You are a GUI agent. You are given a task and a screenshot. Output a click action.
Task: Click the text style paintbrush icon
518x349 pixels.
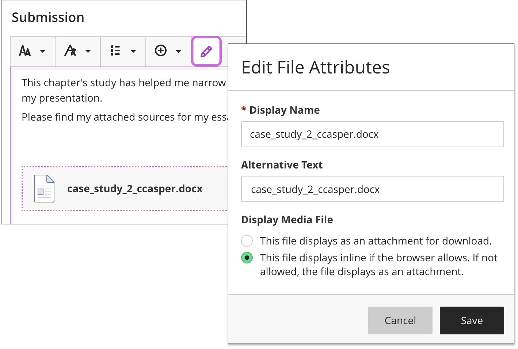[x=70, y=51]
